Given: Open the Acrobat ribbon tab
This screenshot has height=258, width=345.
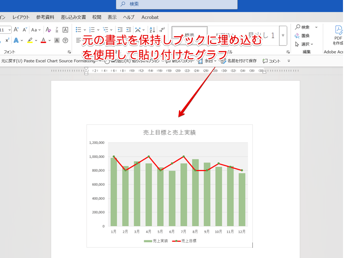Looking at the screenshot, I should pos(150,17).
